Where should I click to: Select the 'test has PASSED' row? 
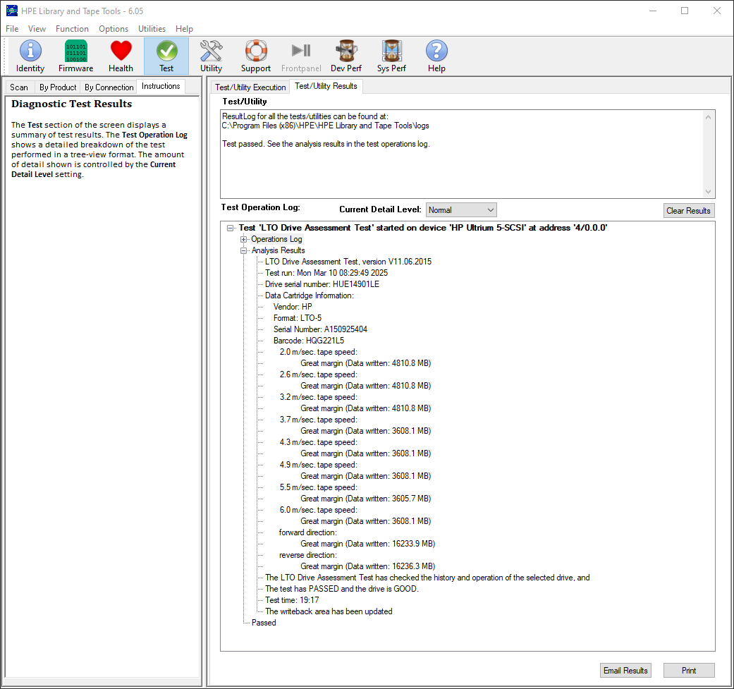click(x=342, y=589)
